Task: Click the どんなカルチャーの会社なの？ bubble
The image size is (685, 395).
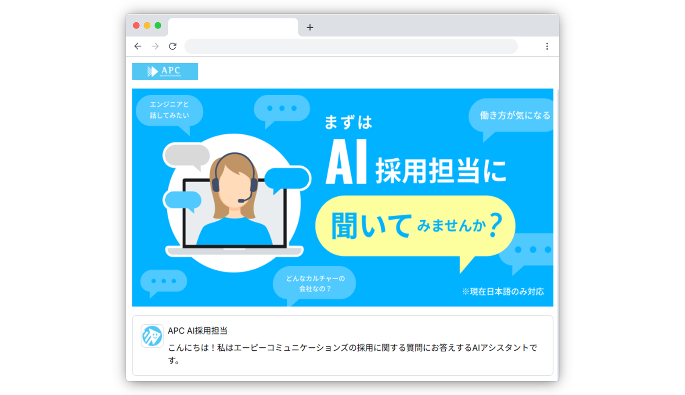Action: point(315,284)
